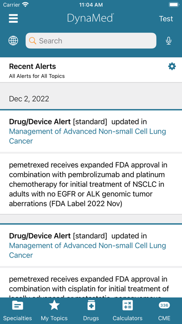
Task: Select the pembrolizumab combination alert text
Action: (x=88, y=184)
